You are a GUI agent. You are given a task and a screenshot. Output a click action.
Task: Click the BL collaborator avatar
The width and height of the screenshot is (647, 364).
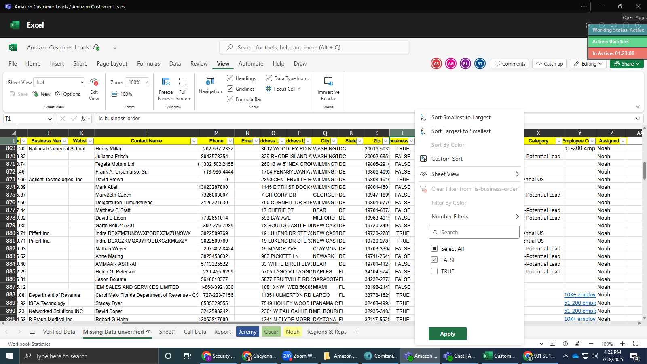[x=465, y=63]
